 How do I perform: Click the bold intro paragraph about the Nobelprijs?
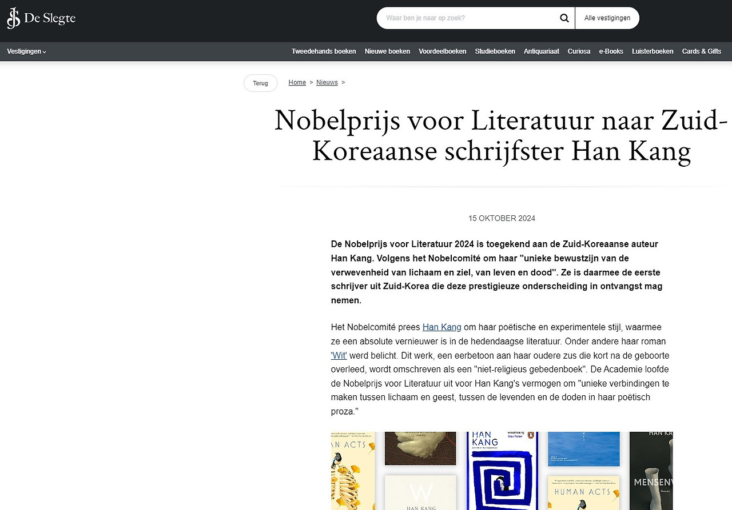(496, 272)
